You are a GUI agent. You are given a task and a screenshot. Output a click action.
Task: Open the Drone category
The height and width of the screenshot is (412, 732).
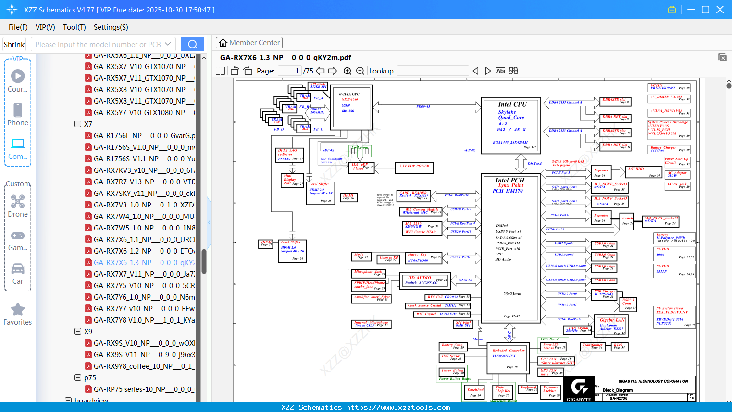point(18,206)
